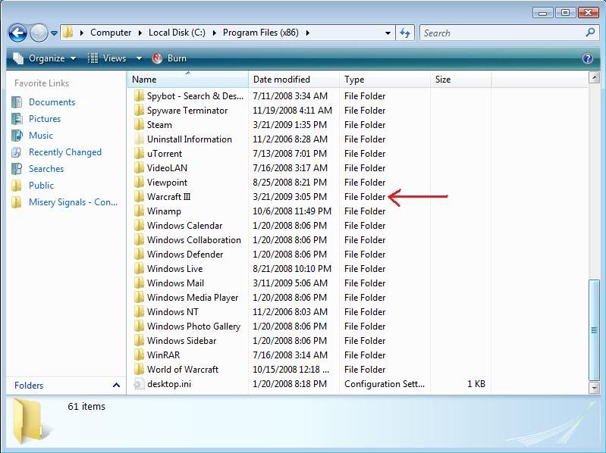Open Misery Signals favorite link
606x453 pixels.
tap(73, 202)
